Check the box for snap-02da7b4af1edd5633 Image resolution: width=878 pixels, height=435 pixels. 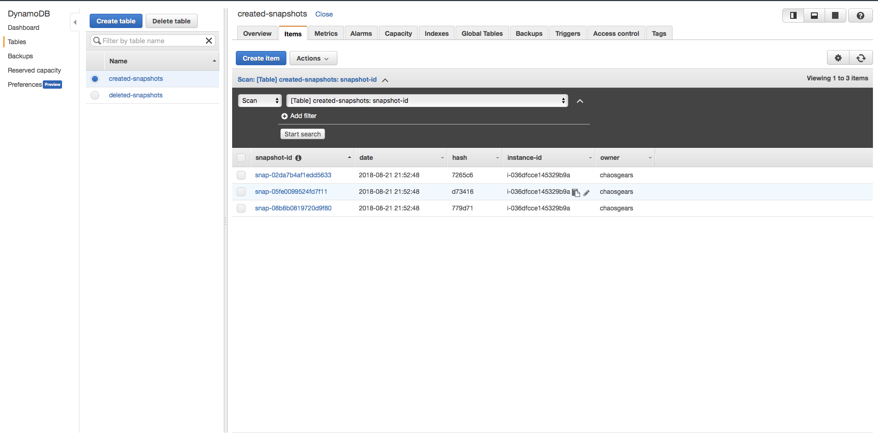pyautogui.click(x=241, y=175)
